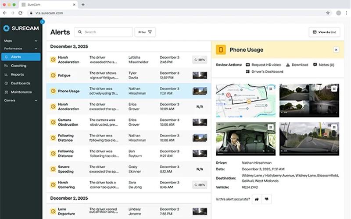Click the Alerts search field
Viewport: 351px width, 219px height.
pos(104,32)
